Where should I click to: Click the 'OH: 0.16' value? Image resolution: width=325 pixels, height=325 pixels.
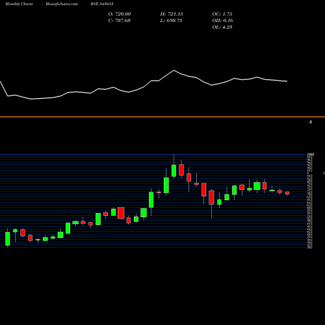pos(223,20)
